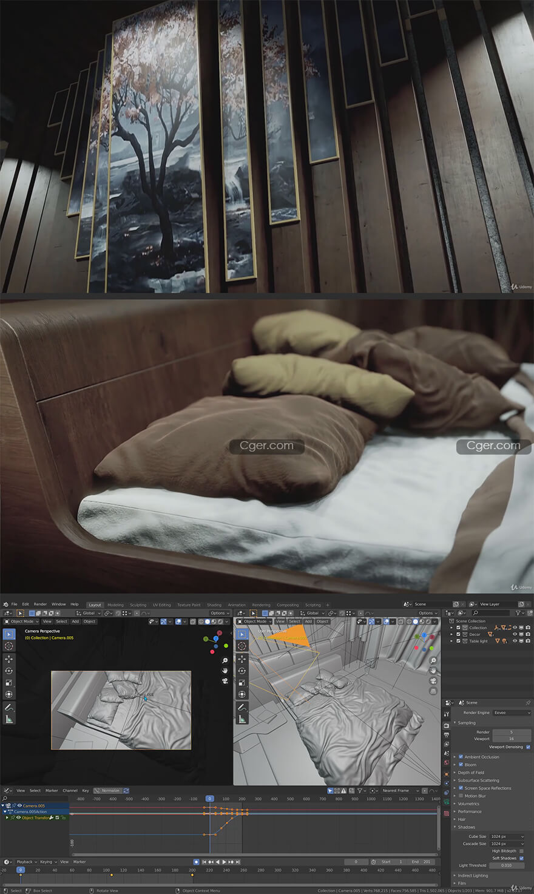Viewport: 534px width, 894px height.
Task: Click Marker menu in graph editor header
Action: [52, 791]
